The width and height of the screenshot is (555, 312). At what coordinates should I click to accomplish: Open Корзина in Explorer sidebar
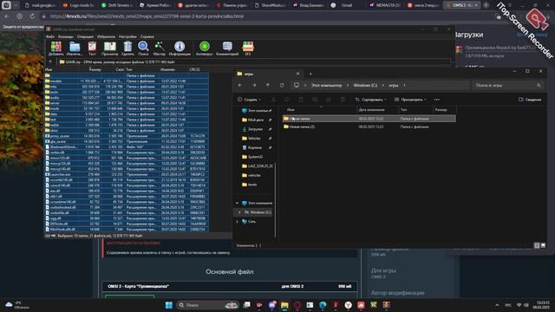(254, 147)
